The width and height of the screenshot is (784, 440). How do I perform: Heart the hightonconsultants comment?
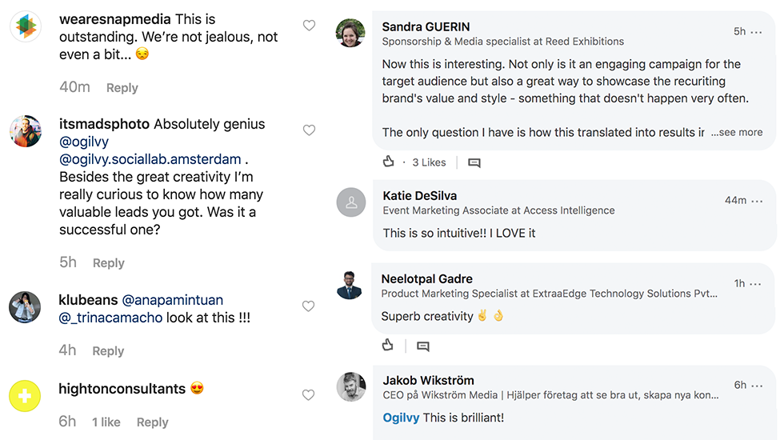[x=309, y=394]
